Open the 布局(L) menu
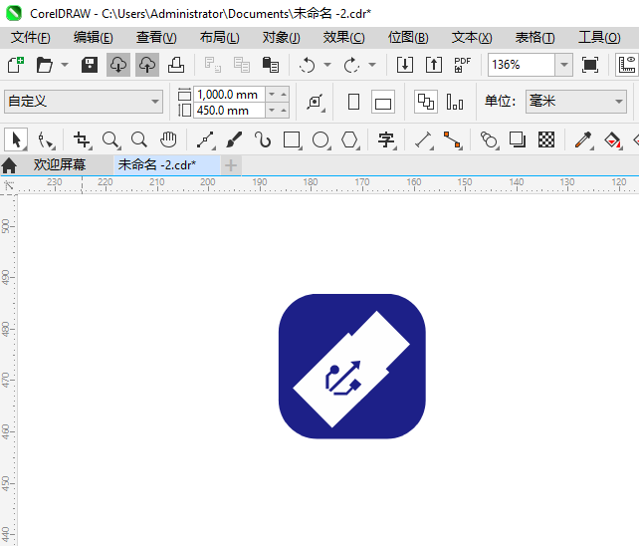 click(x=220, y=38)
